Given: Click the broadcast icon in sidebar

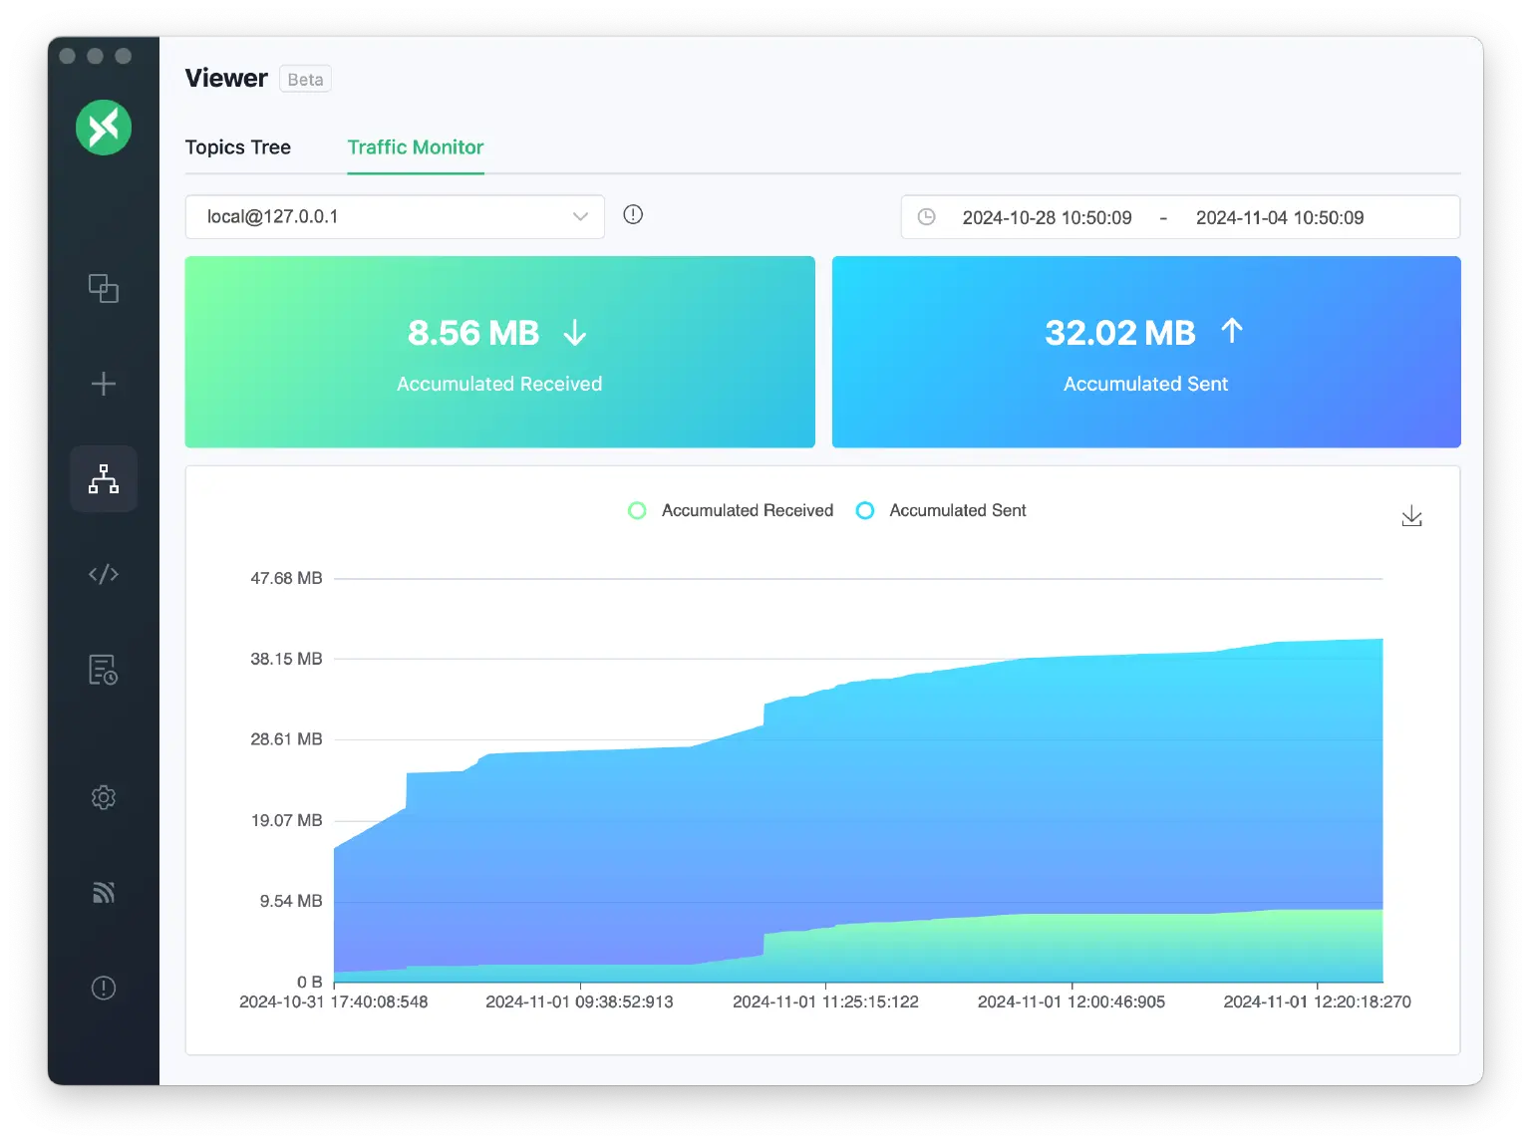Looking at the screenshot, I should (x=104, y=892).
